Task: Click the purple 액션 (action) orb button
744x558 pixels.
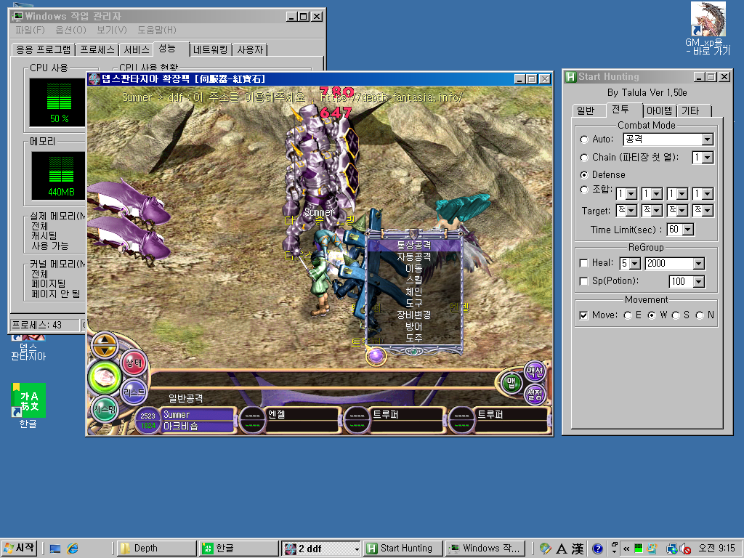Action: [535, 371]
